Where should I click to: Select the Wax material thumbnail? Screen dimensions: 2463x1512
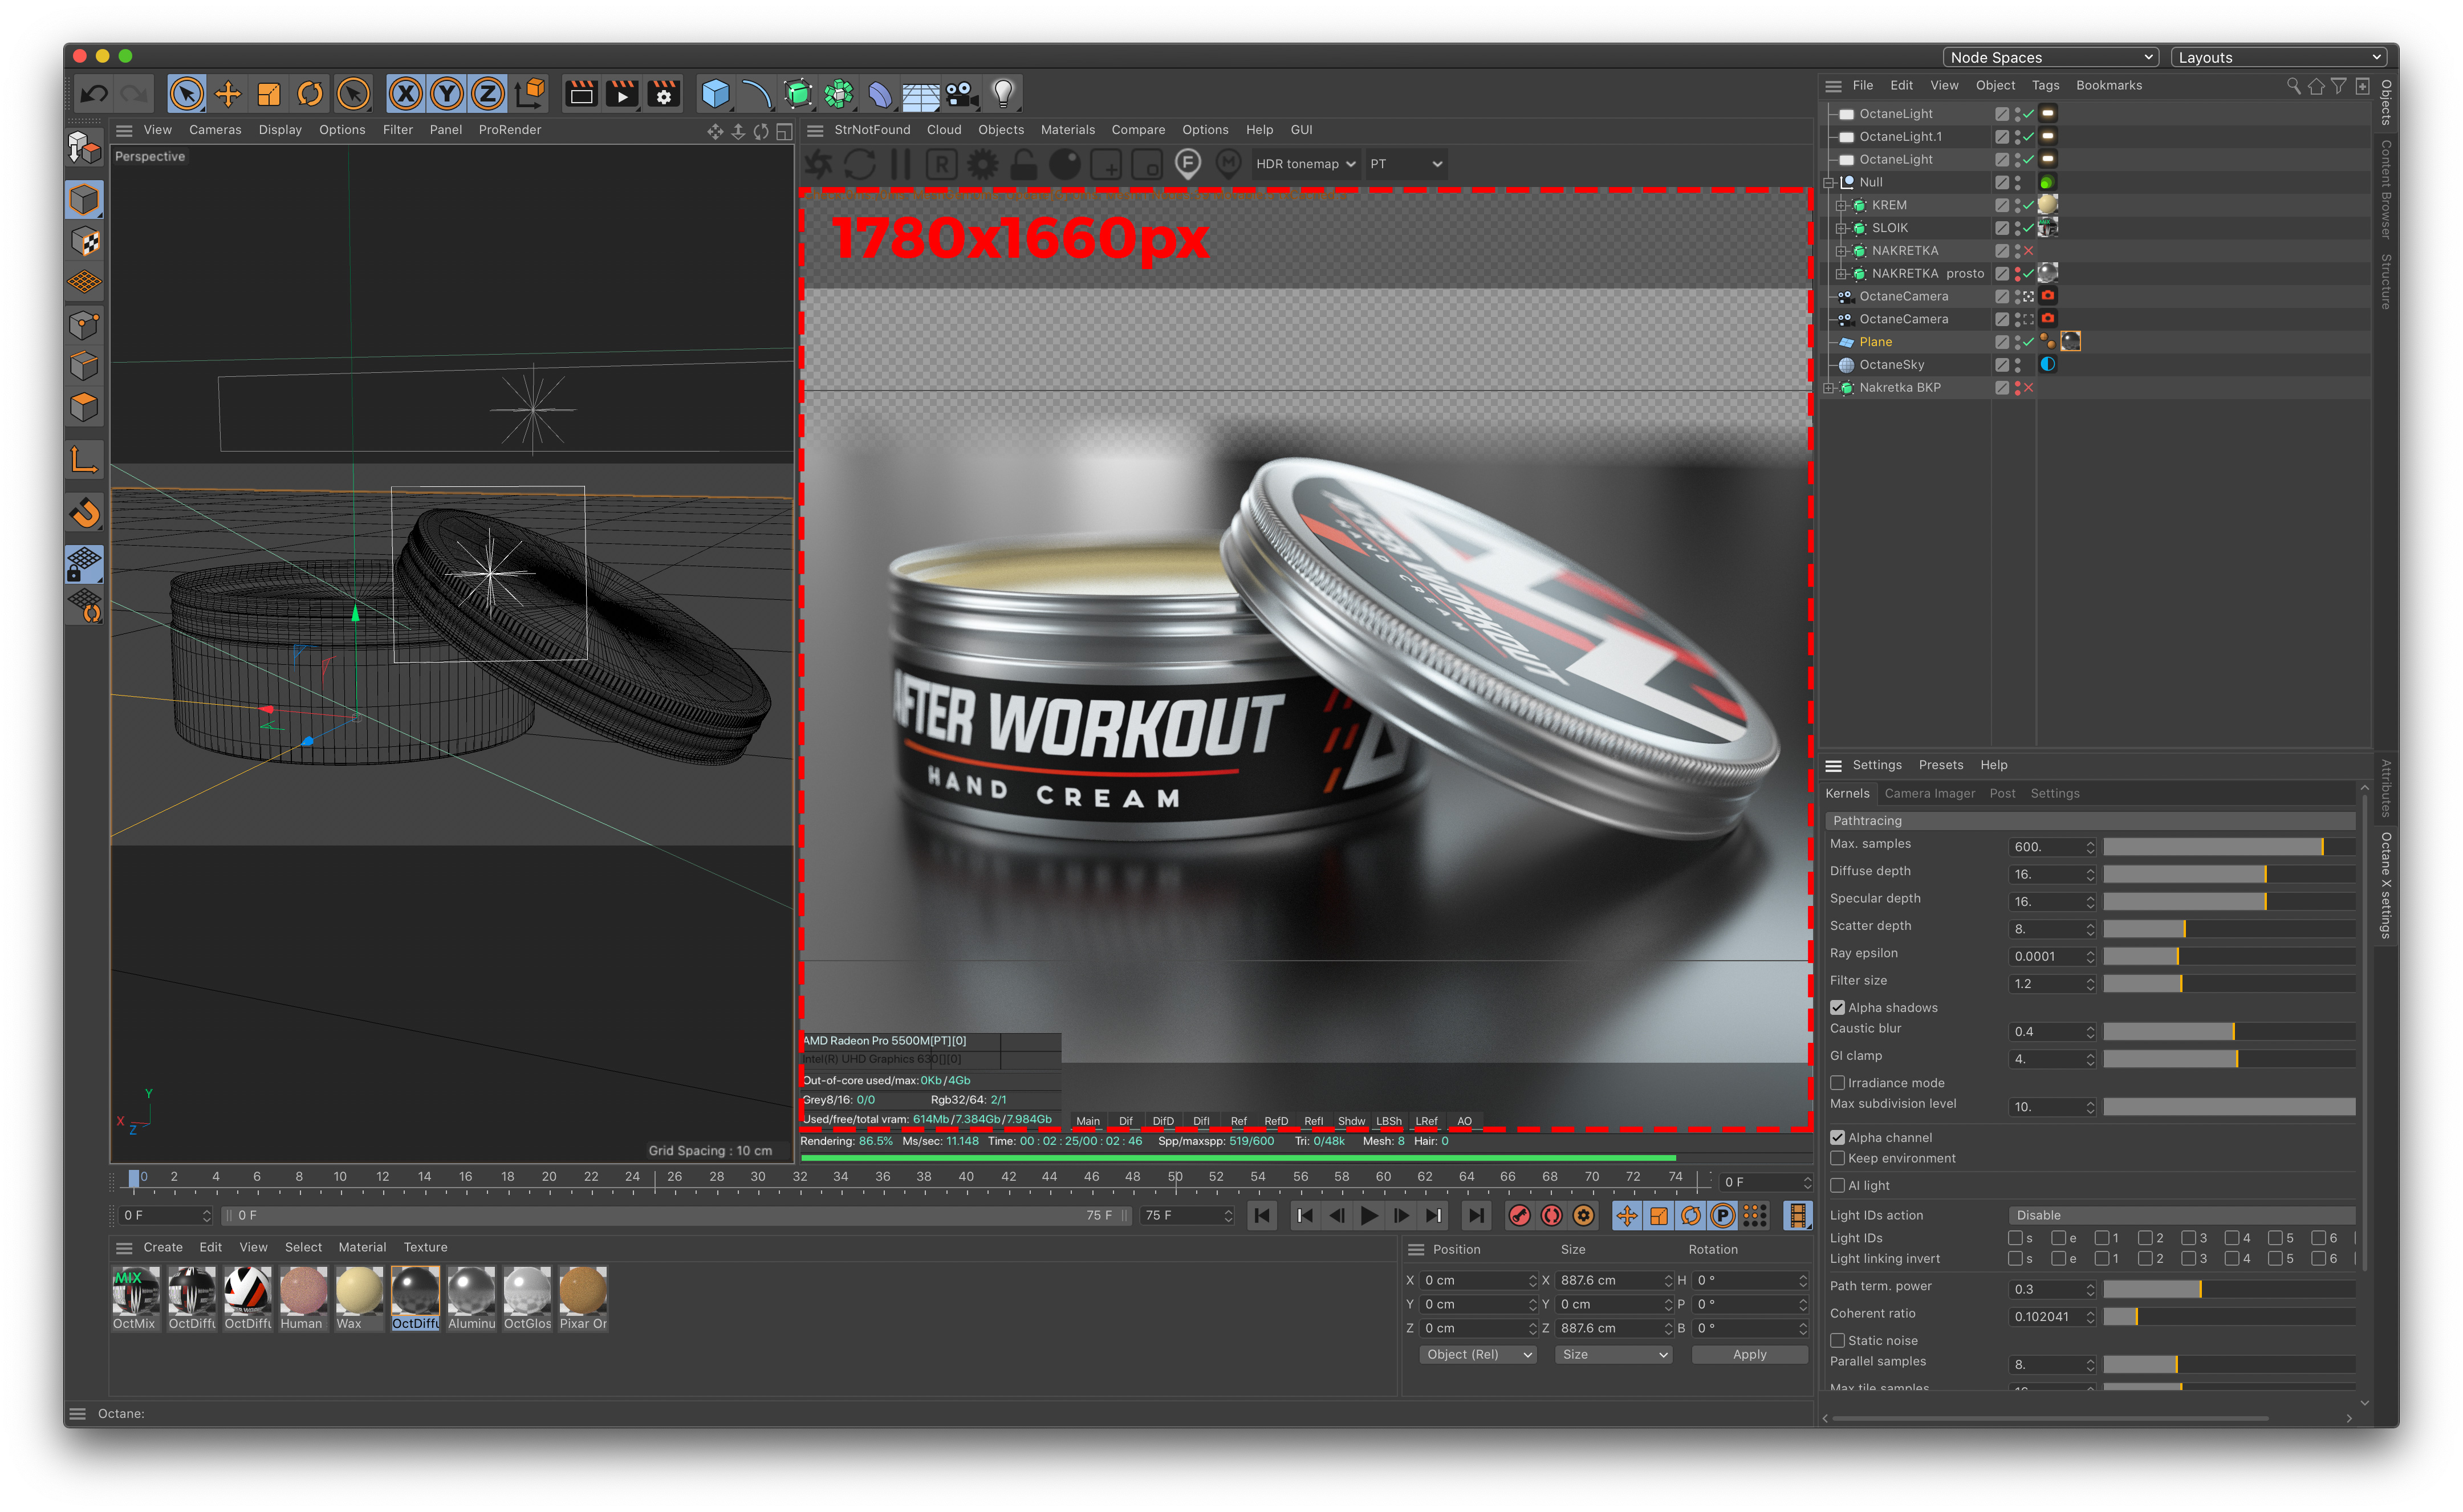click(358, 1291)
